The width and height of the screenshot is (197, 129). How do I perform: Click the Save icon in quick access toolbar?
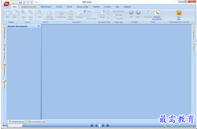[20, 2]
